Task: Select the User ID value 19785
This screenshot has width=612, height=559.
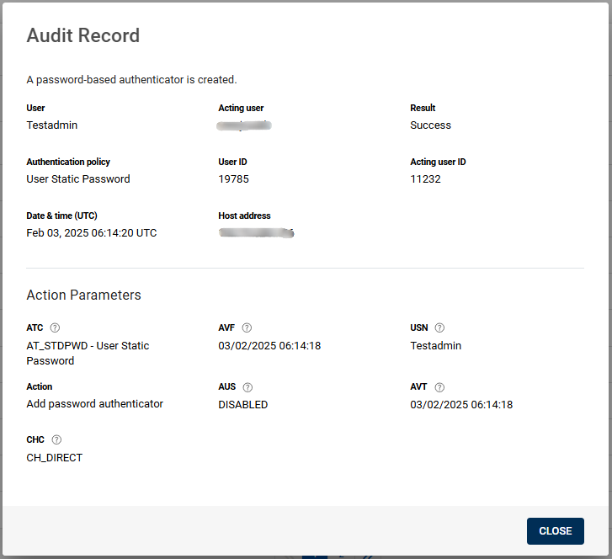Action: 233,179
